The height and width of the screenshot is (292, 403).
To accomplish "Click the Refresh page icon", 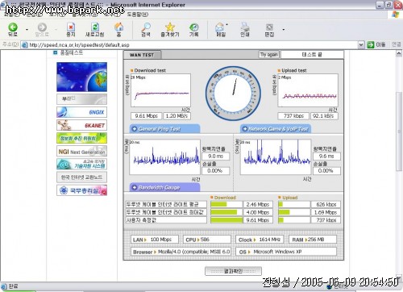I will 94,27.
